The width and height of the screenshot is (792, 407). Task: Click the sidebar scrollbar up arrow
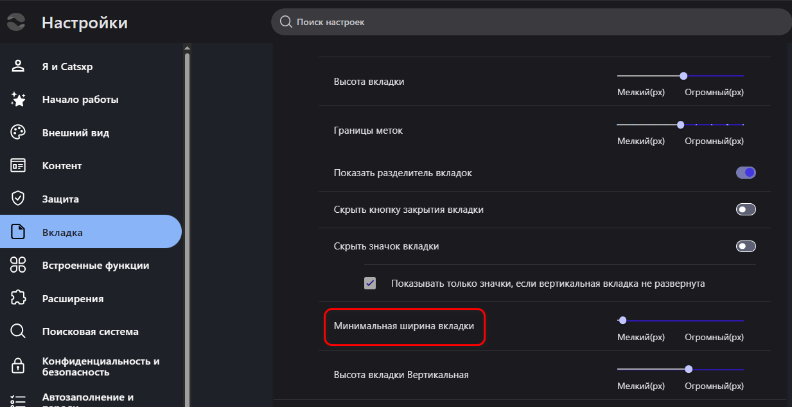tap(188, 48)
